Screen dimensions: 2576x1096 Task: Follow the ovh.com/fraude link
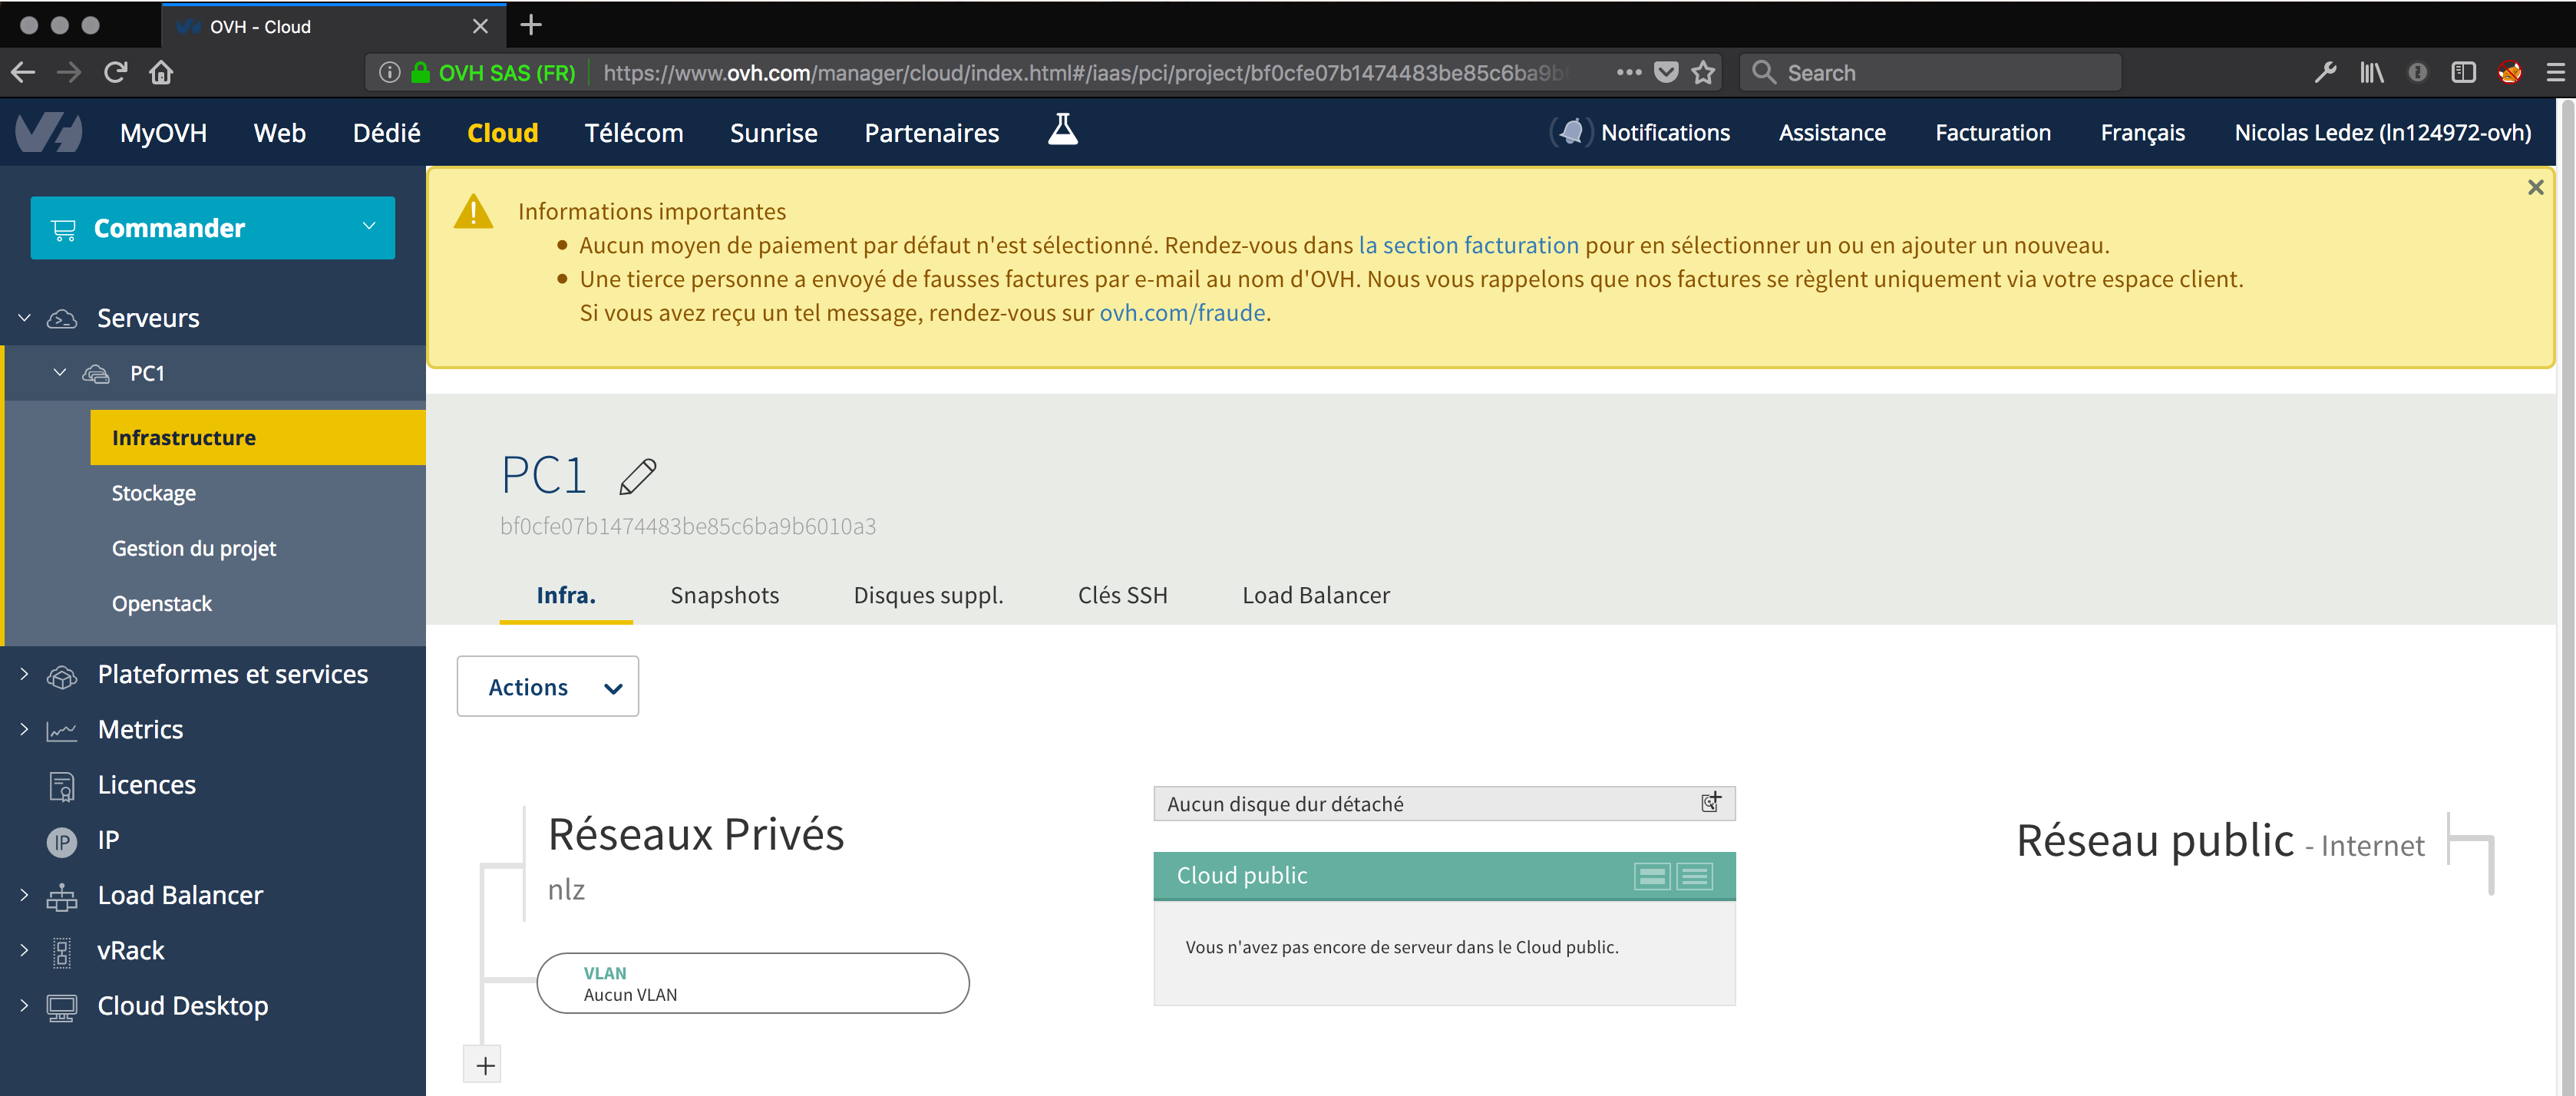(1182, 312)
